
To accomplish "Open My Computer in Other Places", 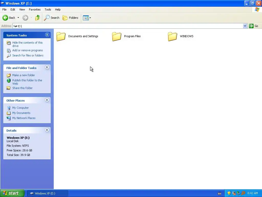I will point(20,108).
